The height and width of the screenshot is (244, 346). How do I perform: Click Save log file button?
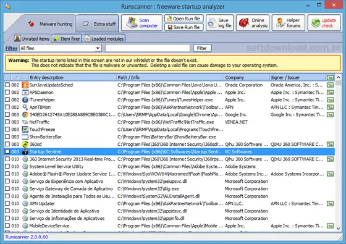click(x=220, y=23)
